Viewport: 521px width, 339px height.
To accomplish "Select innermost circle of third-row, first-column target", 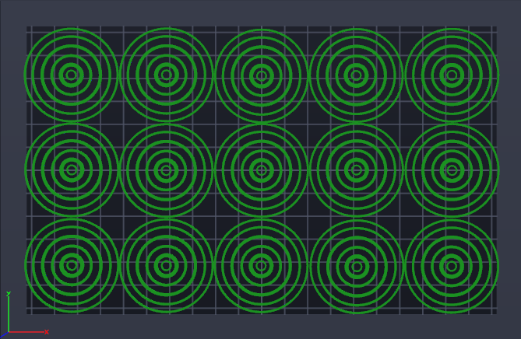I will pos(72,265).
